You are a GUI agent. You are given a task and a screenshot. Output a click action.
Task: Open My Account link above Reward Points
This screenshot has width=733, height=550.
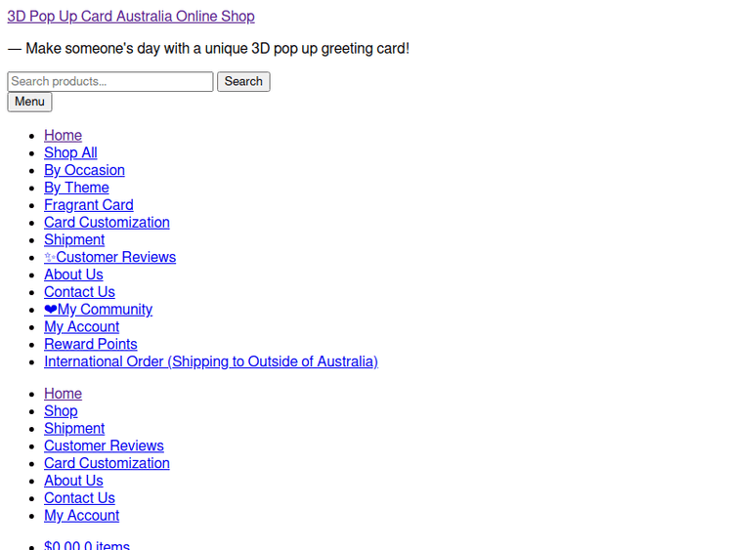pyautogui.click(x=81, y=327)
